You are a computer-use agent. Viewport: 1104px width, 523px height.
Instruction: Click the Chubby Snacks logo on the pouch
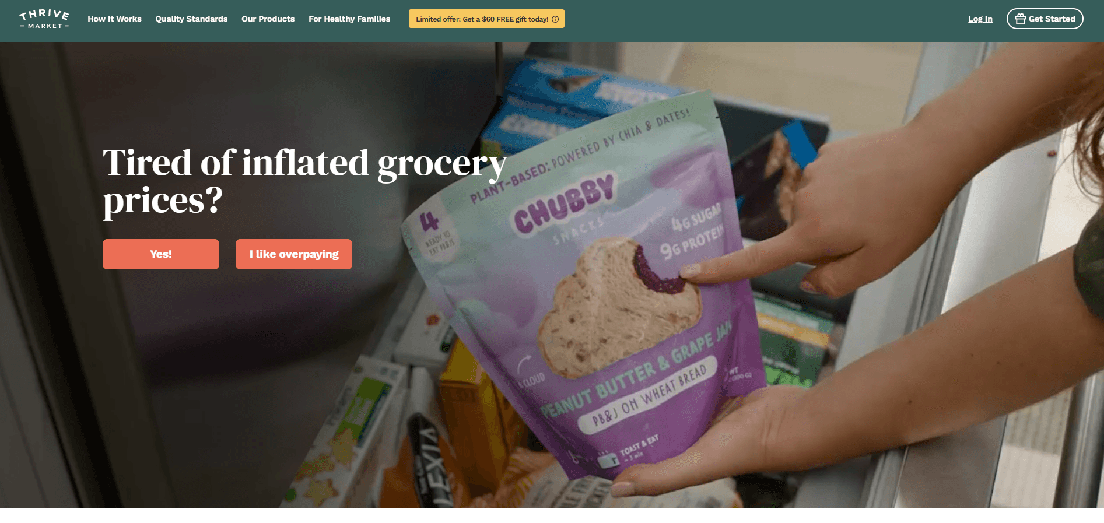564,204
